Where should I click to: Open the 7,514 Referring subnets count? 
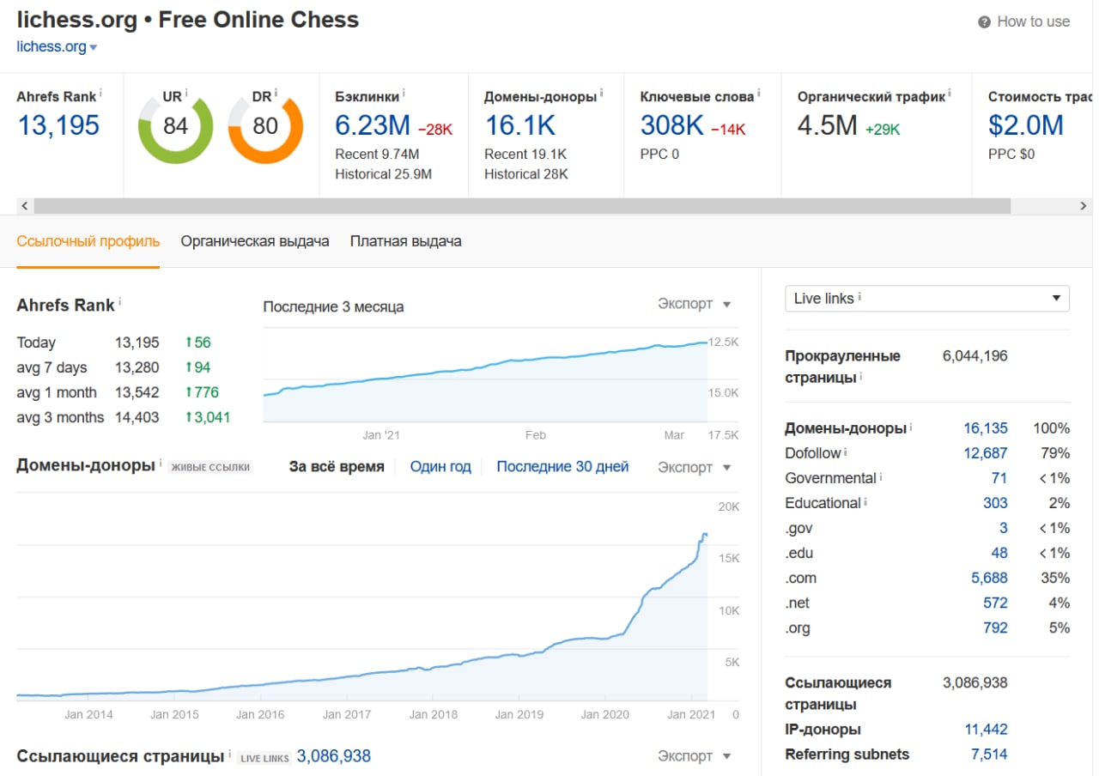pos(990,755)
